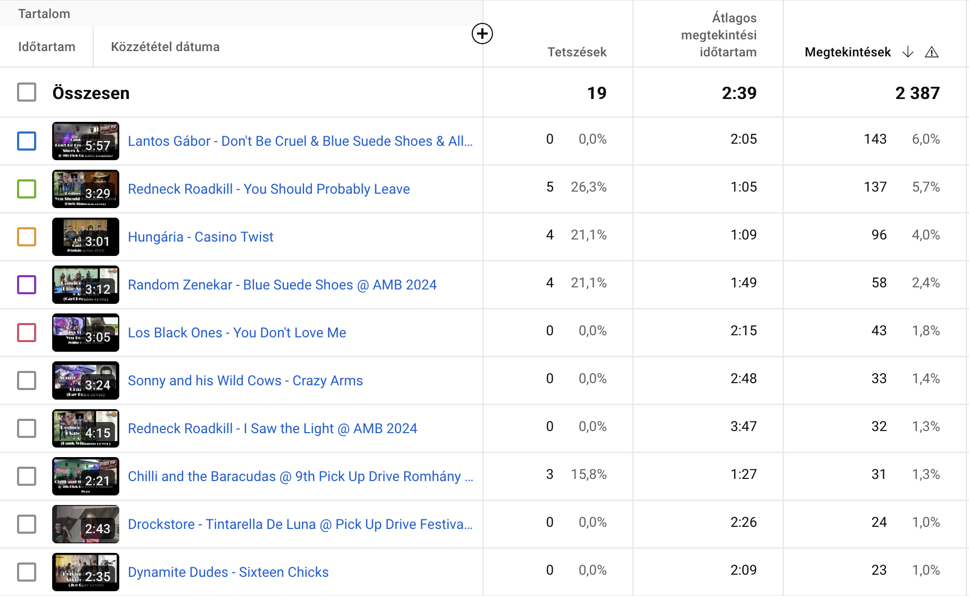Uncheck the blue Lantos Gábor checkbox
969x596 pixels.
[27, 141]
